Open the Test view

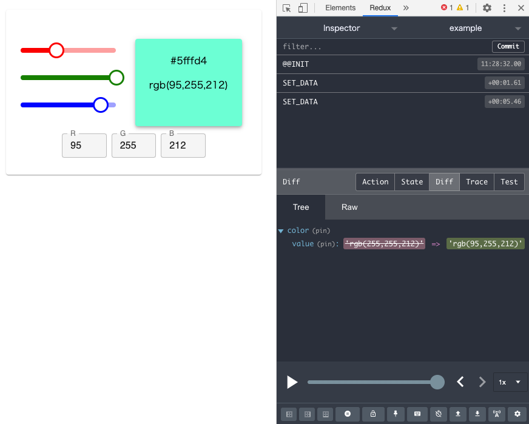pyautogui.click(x=509, y=182)
